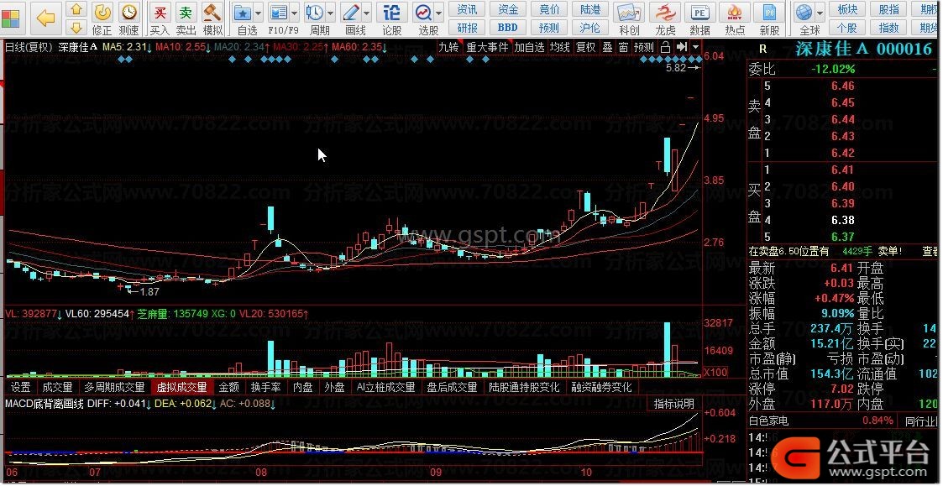Click the lock icon on chart toolbar

(664, 47)
